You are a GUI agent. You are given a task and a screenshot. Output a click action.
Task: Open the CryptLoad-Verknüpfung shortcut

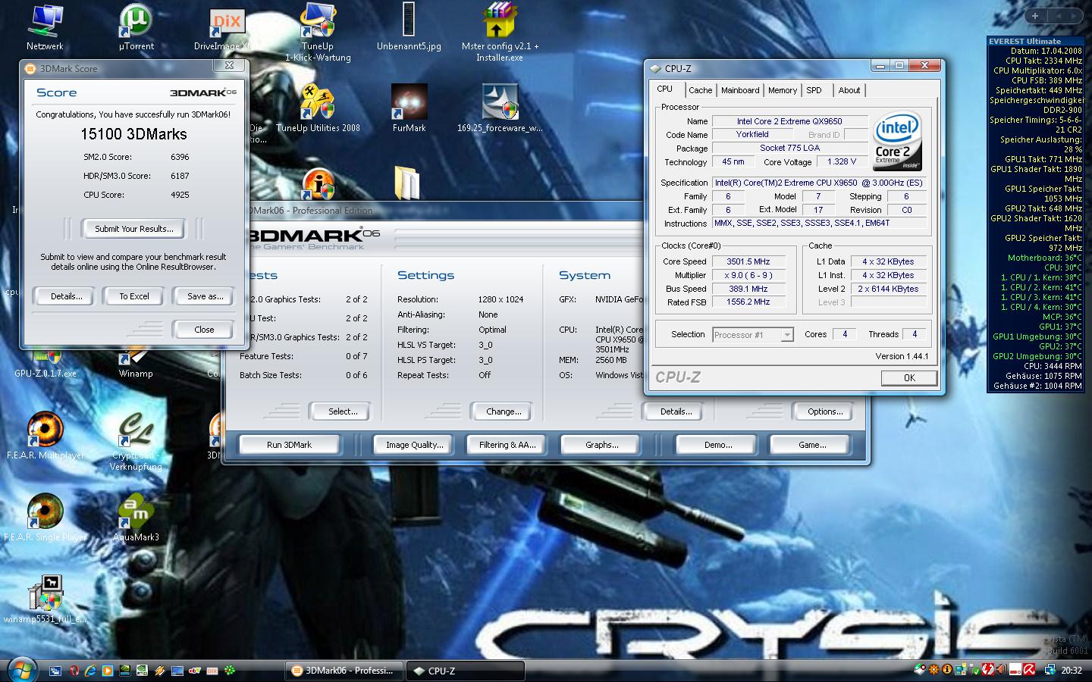click(136, 441)
